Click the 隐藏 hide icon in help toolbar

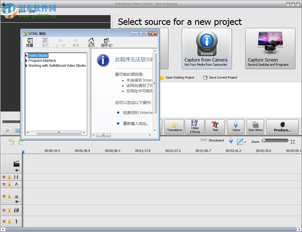point(30,42)
